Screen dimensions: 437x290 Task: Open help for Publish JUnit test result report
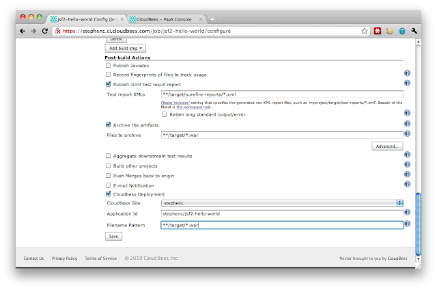(407, 83)
